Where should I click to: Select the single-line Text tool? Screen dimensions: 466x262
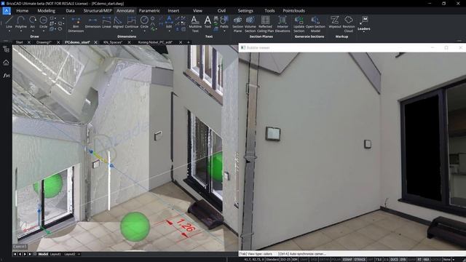[x=208, y=22]
